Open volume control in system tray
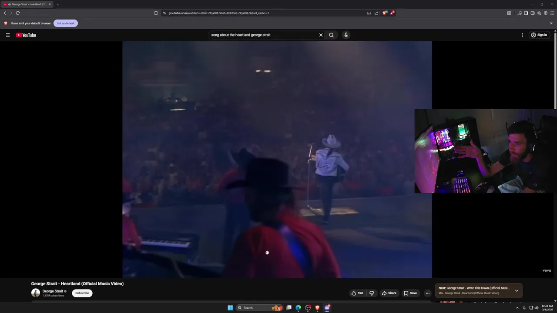The height and width of the screenshot is (313, 557). click(x=537, y=308)
